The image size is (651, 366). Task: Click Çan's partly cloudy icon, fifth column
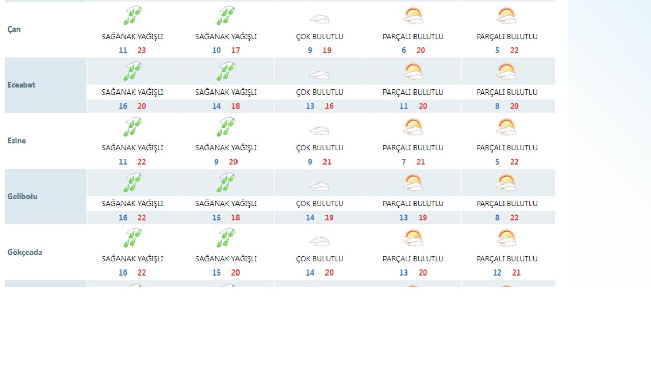pyautogui.click(x=507, y=16)
